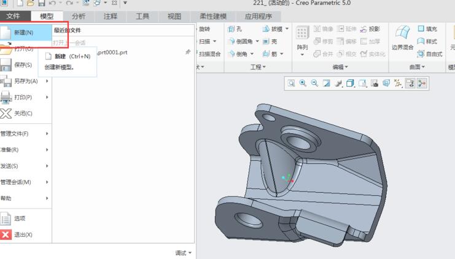
Task: Click the 样式 (Style) tool
Action: coord(427,42)
